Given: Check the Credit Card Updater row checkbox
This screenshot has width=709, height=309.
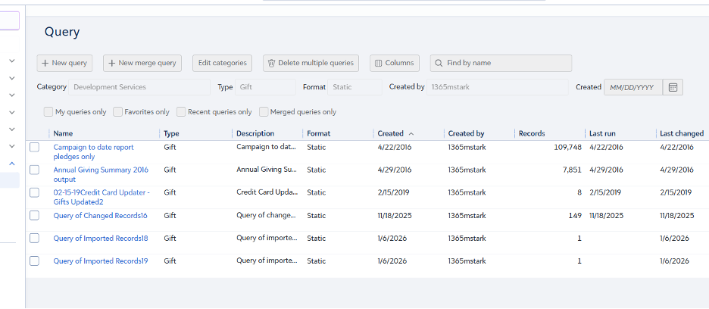Looking at the screenshot, I should (x=34, y=192).
